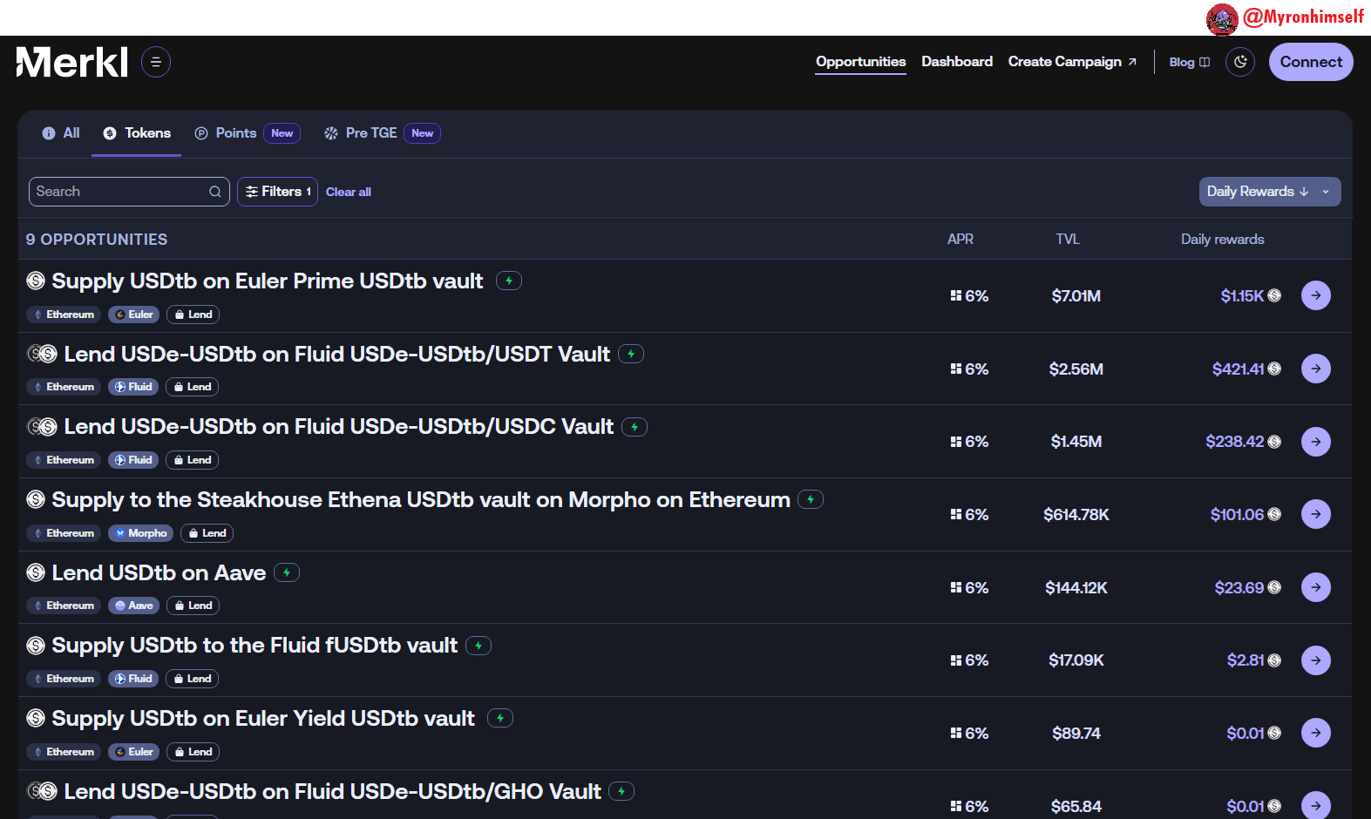The width and height of the screenshot is (1371, 819).
Task: Click lightning badge beside USDe-USDtb/USDC Vault title
Action: pos(635,427)
